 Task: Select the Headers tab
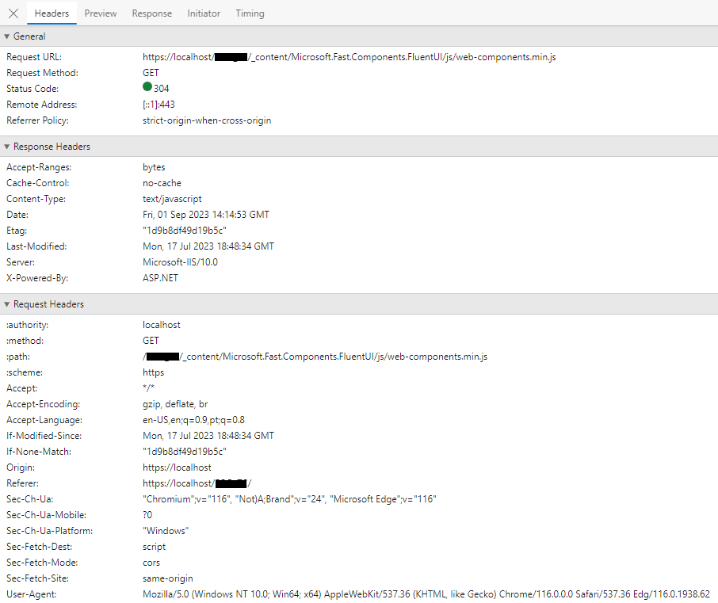point(52,13)
